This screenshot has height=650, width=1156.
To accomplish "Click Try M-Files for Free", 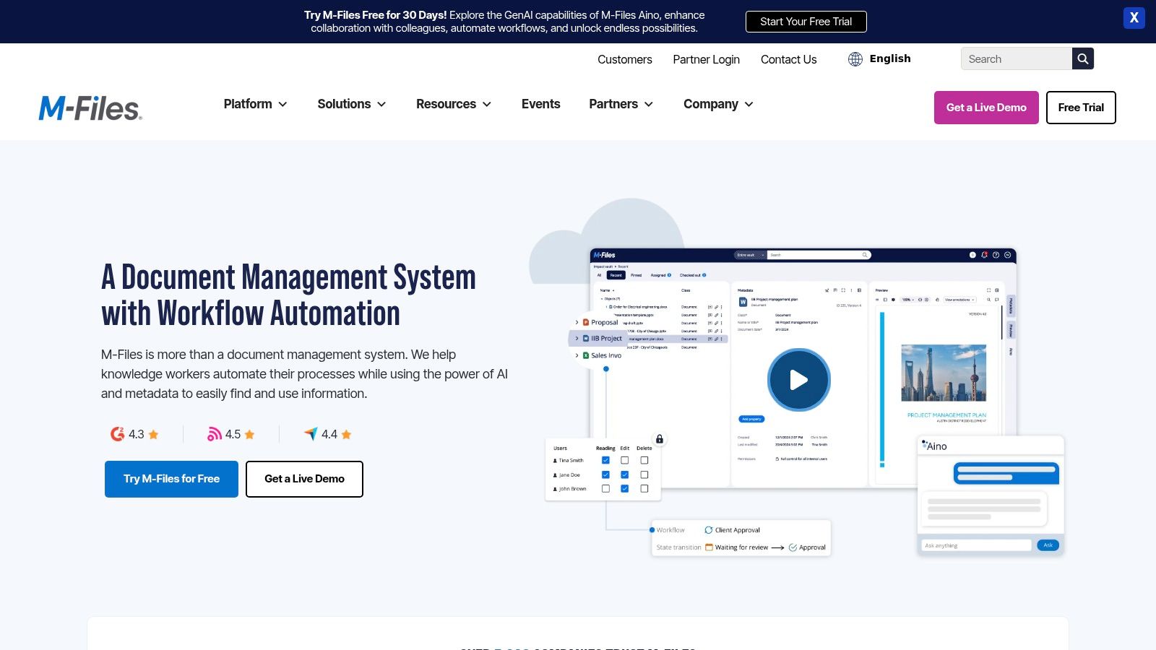I will click(x=171, y=479).
